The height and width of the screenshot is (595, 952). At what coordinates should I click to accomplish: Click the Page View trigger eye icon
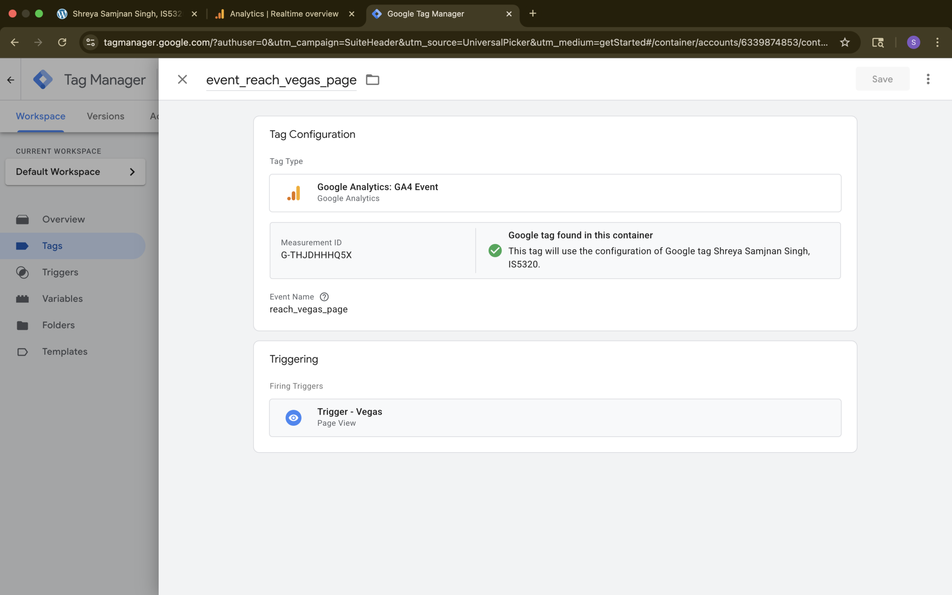coord(293,418)
